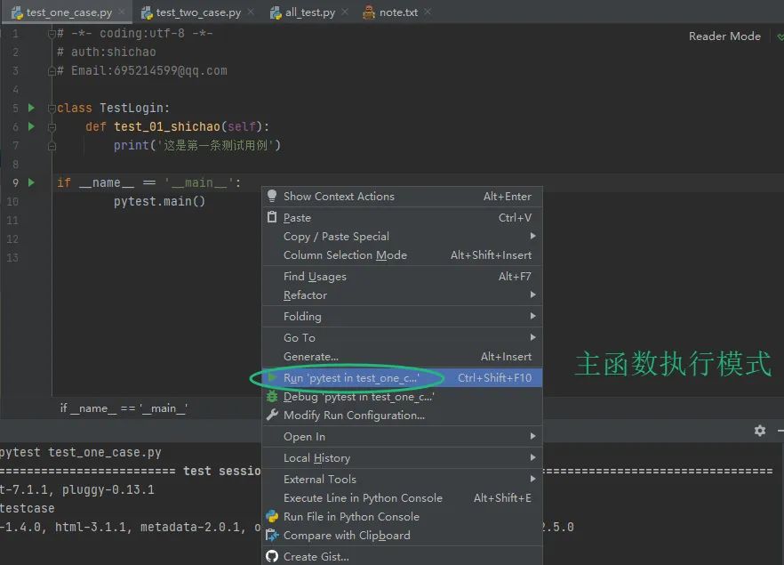The width and height of the screenshot is (784, 565).
Task: Switch to note.txt tab
Action: point(398,12)
